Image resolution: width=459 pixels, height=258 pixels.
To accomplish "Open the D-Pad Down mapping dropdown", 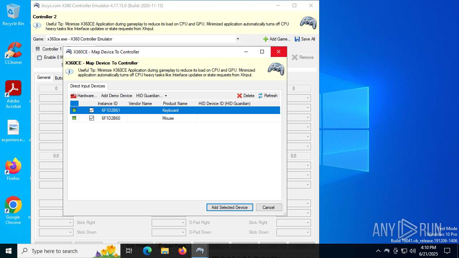I will [169, 232].
